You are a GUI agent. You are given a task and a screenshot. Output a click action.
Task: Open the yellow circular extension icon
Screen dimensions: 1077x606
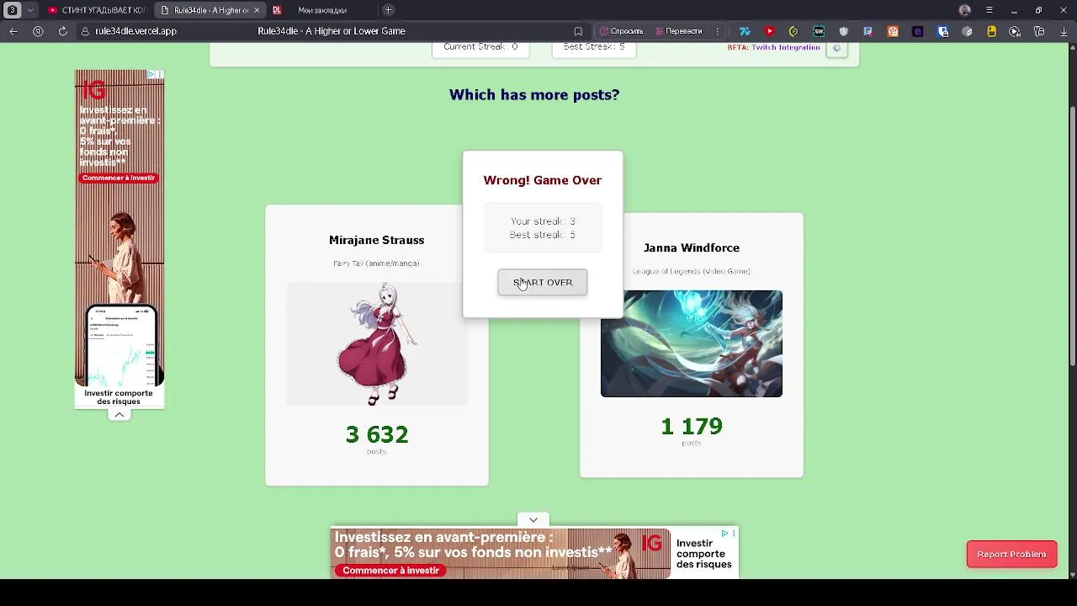coord(793,31)
